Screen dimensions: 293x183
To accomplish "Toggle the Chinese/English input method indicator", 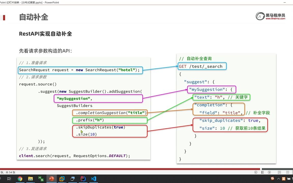I will (x=284, y=179).
